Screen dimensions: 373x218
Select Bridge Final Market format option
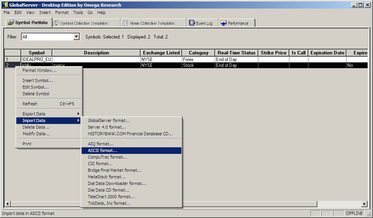pyautogui.click(x=132, y=171)
